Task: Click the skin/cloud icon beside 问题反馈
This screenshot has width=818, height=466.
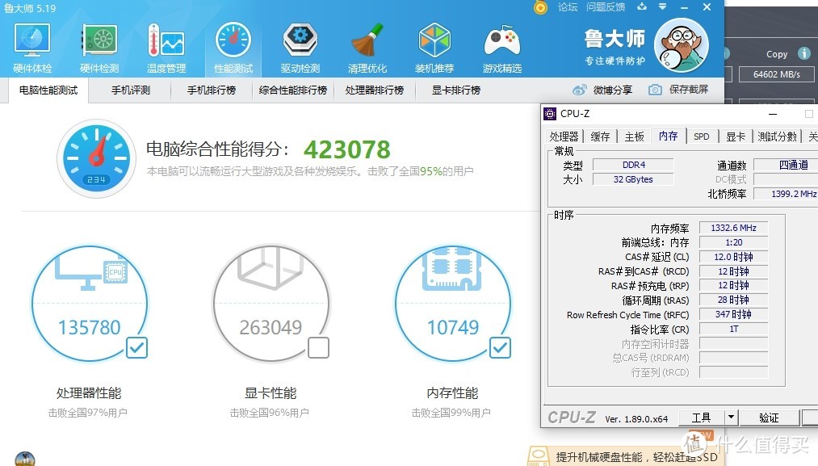Action: pyautogui.click(x=642, y=6)
